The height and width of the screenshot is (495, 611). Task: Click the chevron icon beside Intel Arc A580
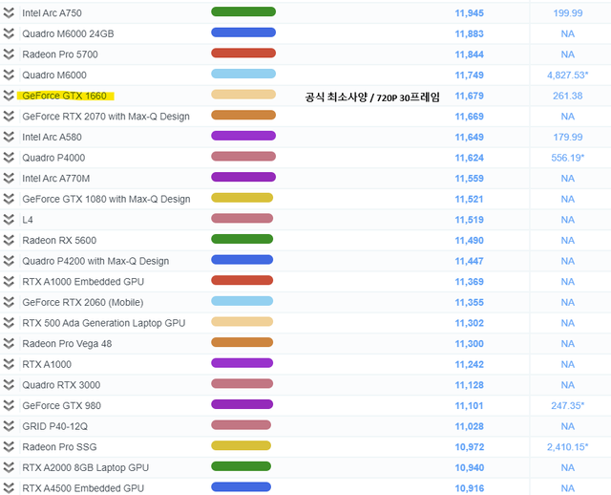[x=10, y=137]
